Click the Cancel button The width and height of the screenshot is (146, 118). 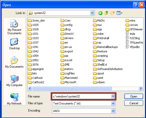tap(134, 103)
